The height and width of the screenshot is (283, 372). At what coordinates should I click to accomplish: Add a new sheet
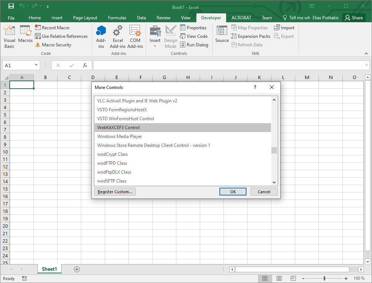(76, 269)
